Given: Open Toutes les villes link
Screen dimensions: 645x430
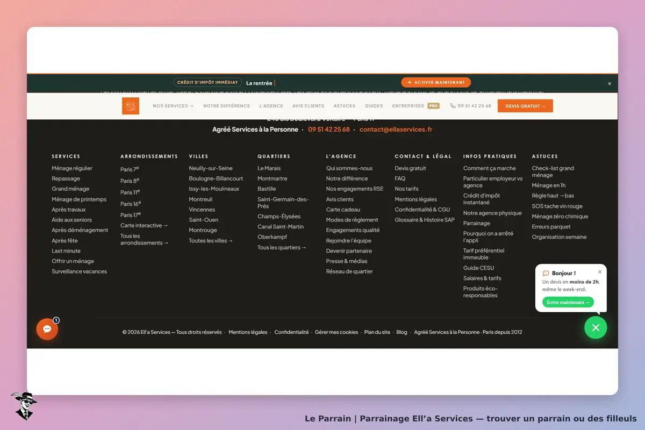Looking at the screenshot, I should pyautogui.click(x=211, y=241).
